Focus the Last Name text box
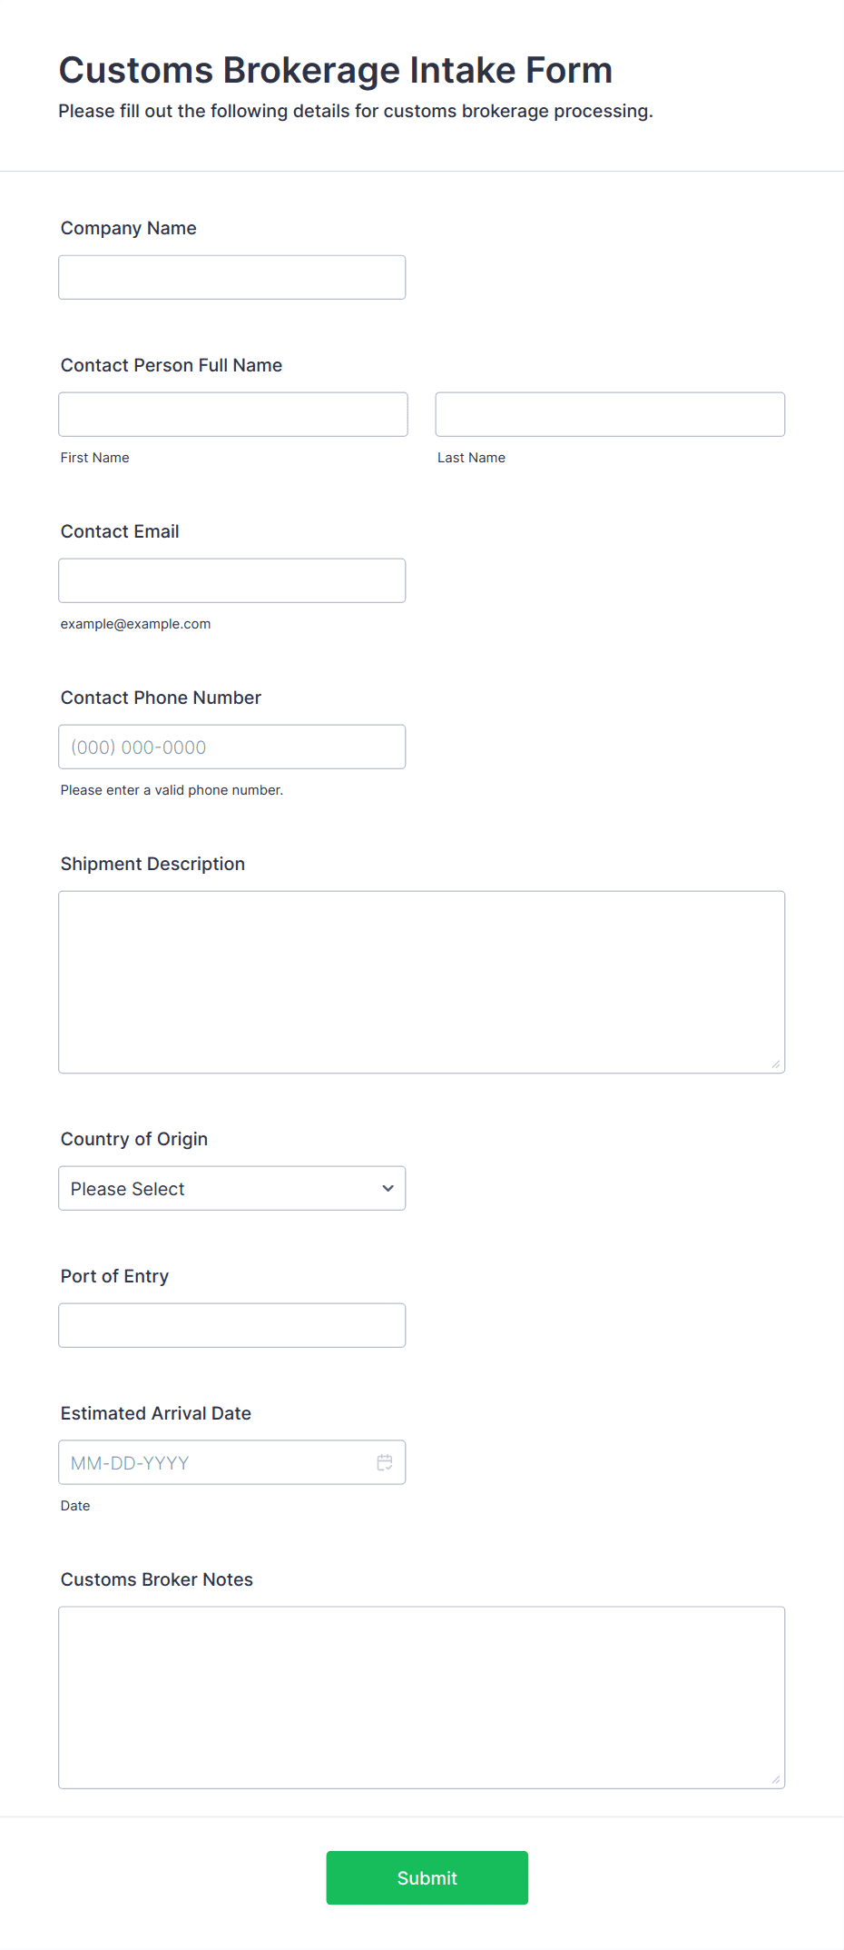Screen dimensions: 844x1950 pyautogui.click(x=610, y=414)
